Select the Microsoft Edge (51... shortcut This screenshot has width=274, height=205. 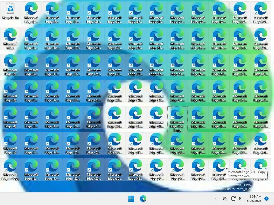pyautogui.click(x=177, y=13)
